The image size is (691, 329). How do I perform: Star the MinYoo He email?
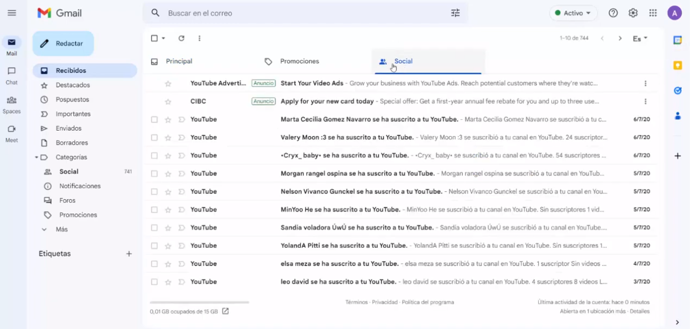(168, 210)
